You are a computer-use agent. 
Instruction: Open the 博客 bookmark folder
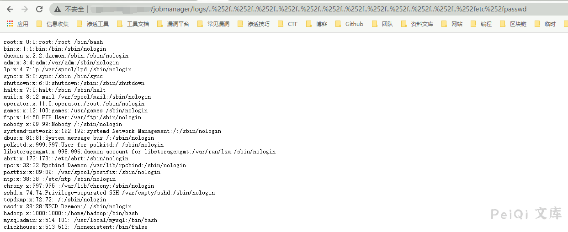[317, 24]
